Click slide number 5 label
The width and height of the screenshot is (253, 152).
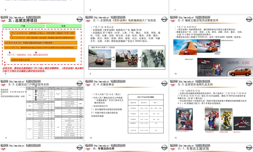(x=6, y=10)
